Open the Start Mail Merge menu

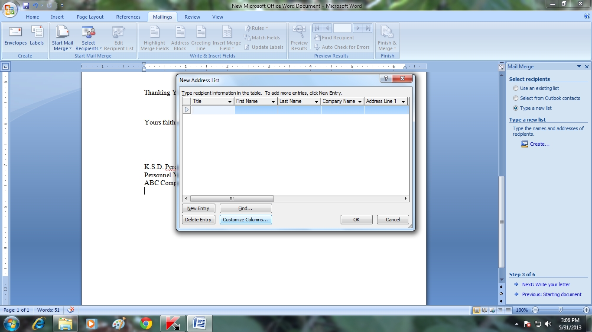[x=62, y=38]
